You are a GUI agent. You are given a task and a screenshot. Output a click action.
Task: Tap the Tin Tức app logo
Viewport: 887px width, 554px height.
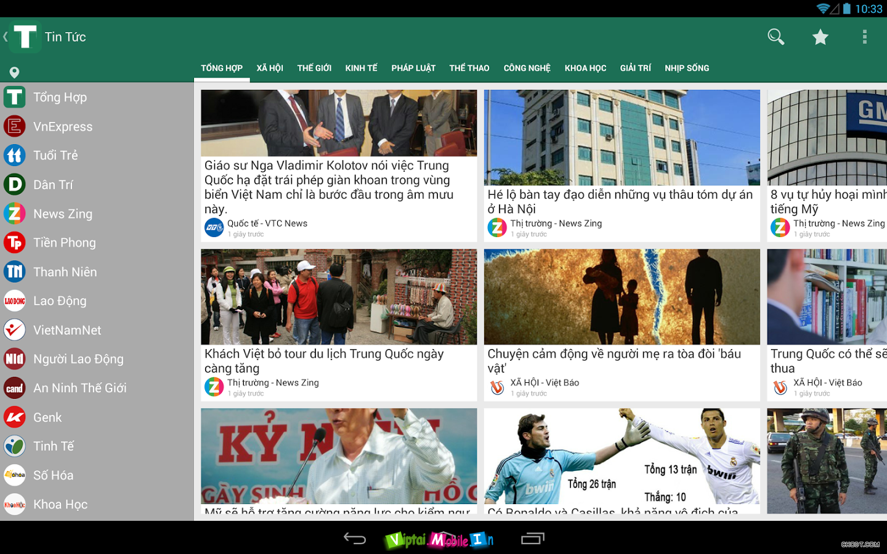25,37
